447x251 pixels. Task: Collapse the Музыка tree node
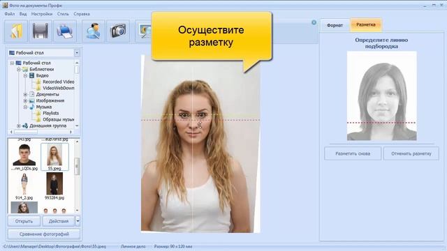(25, 107)
